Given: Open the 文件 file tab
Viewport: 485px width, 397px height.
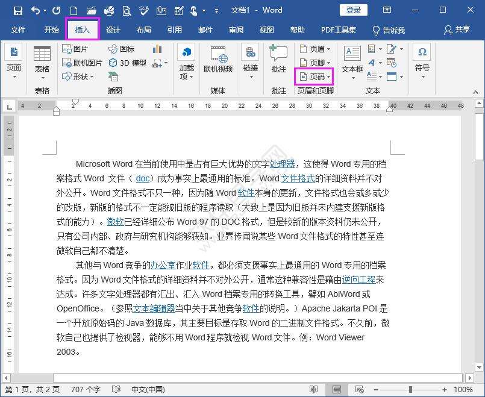Looking at the screenshot, I should tap(18, 30).
